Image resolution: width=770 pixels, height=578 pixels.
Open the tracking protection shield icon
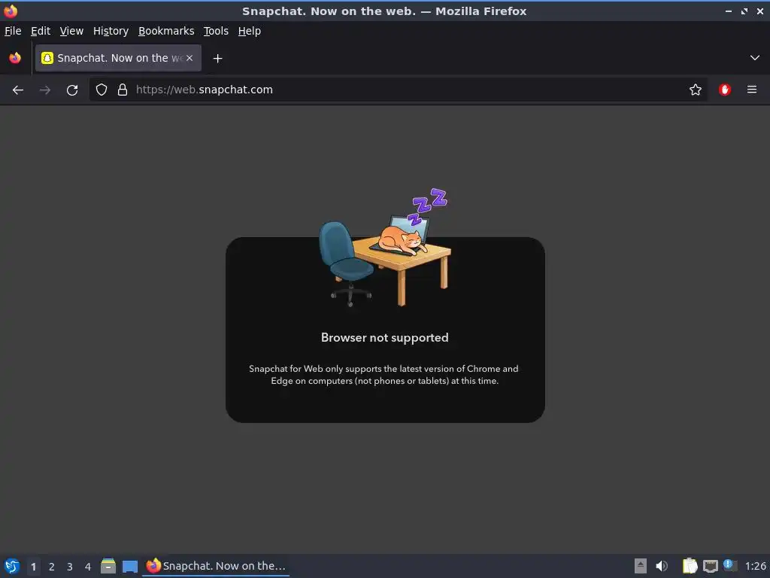point(102,90)
